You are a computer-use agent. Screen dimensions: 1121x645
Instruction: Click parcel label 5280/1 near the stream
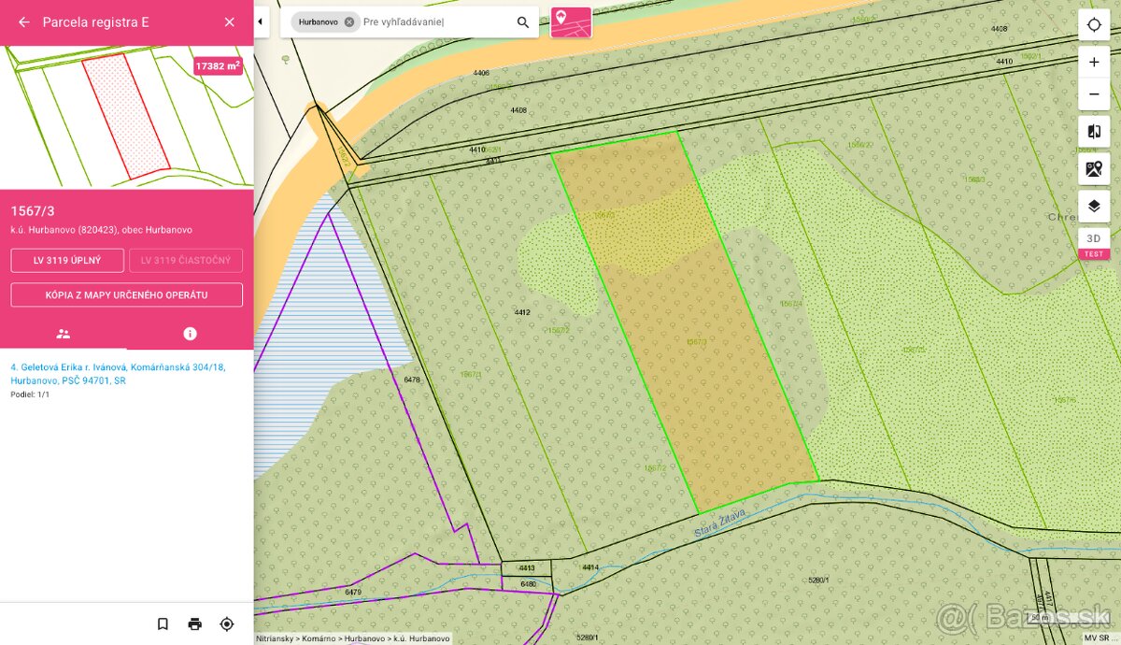(x=817, y=580)
